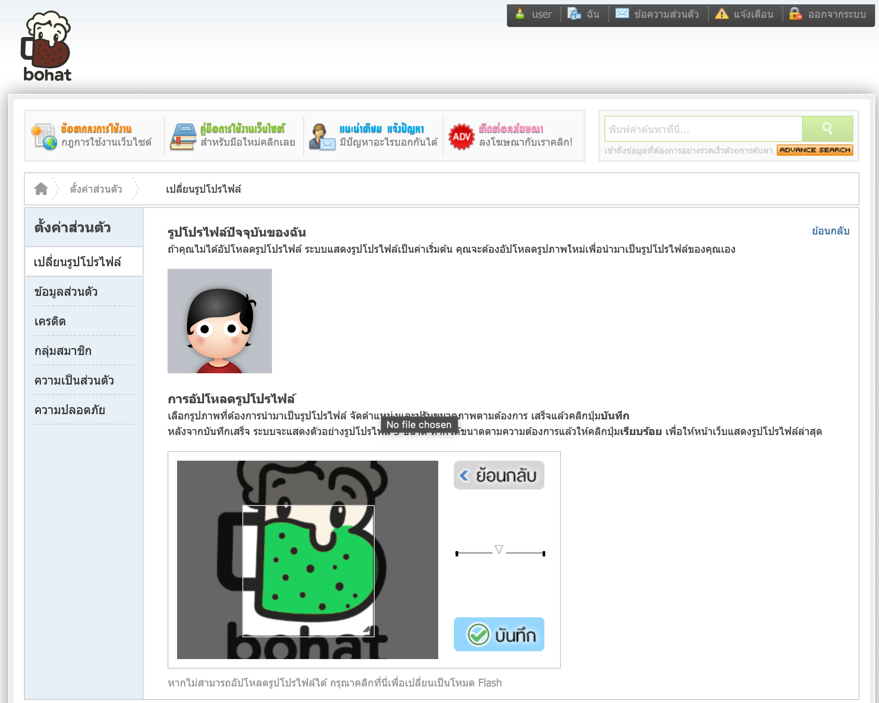Click the logout padlock icon
The width and height of the screenshot is (879, 703).
(795, 14)
